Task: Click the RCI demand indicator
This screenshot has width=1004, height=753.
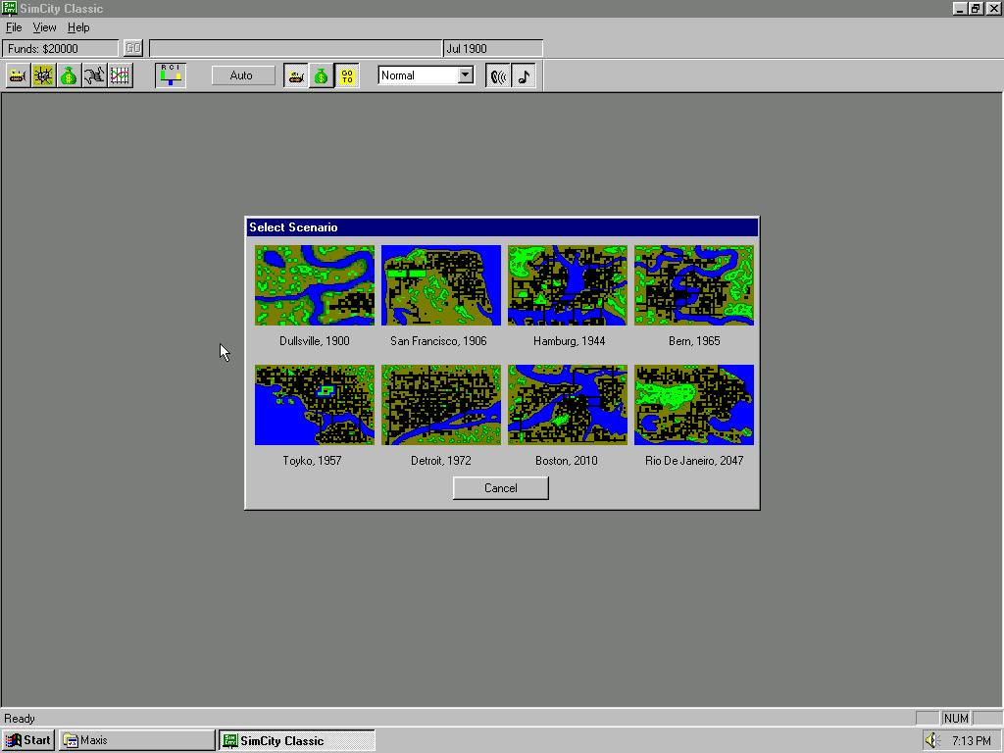Action: coord(171,75)
